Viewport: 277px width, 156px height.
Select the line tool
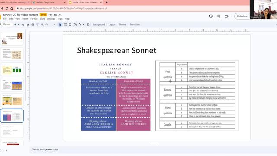click(x=80, y=25)
